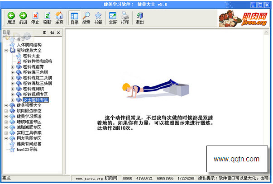Expand the 哑铃练肱三头肌 node
Image resolution: width=273 pixels, height=184 pixels.
13,84
